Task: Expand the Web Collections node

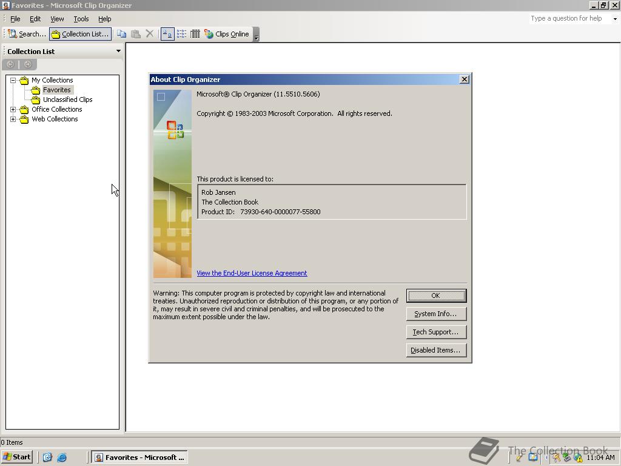Action: click(13, 119)
